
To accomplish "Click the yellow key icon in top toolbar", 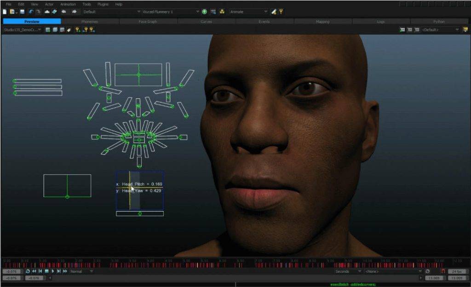I will pyautogui.click(x=281, y=11).
